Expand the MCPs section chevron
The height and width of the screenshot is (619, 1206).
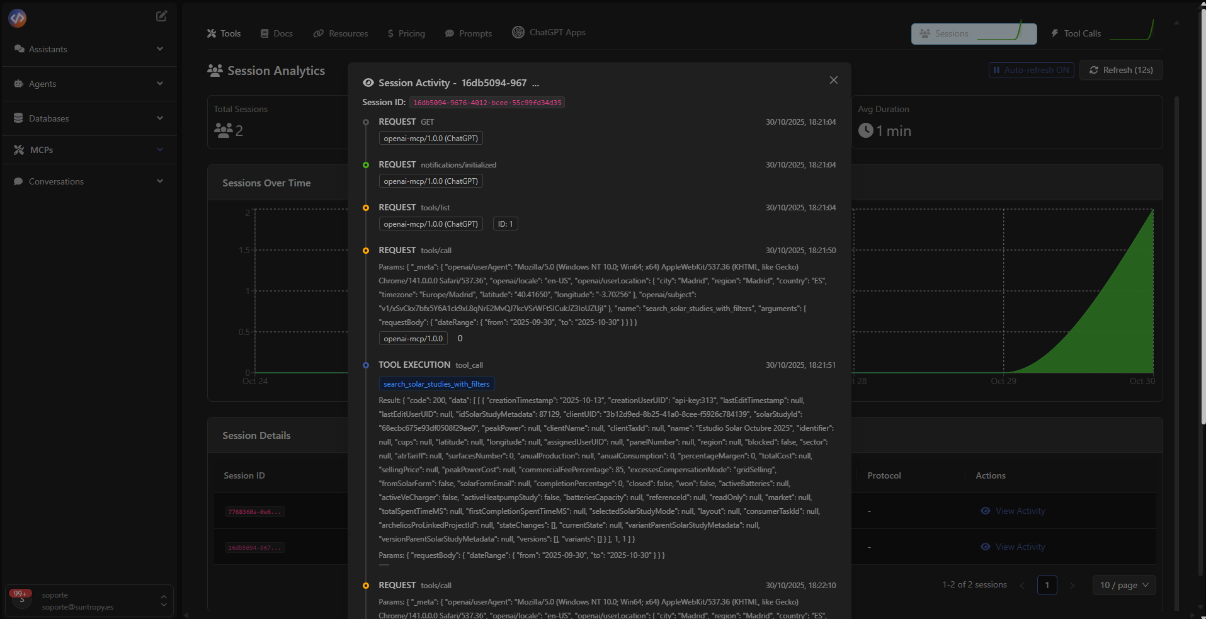[160, 149]
